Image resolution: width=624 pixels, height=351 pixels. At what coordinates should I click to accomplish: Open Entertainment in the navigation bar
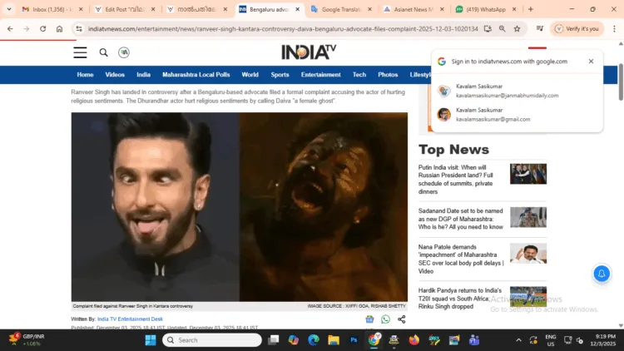(320, 75)
